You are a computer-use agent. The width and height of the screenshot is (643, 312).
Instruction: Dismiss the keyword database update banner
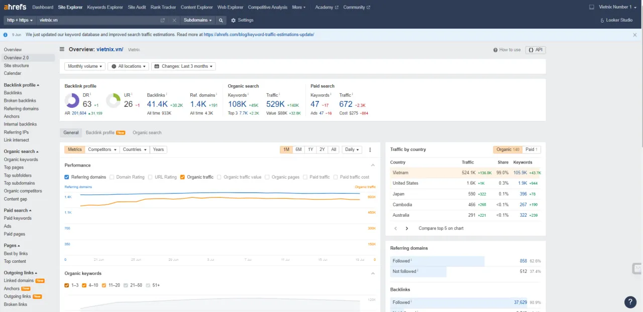click(635, 35)
